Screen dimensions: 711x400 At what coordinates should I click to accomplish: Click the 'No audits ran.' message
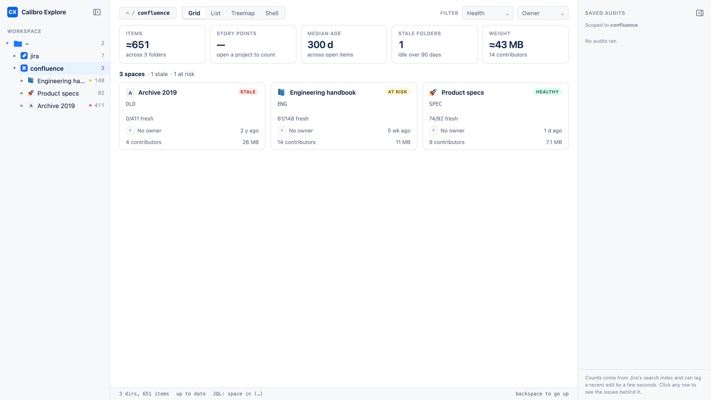(601, 41)
